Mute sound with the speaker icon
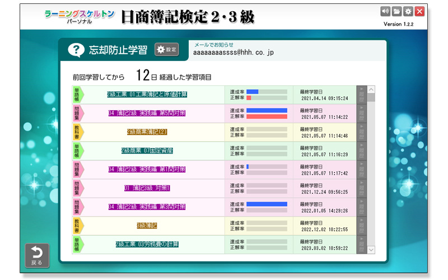 tap(385, 11)
